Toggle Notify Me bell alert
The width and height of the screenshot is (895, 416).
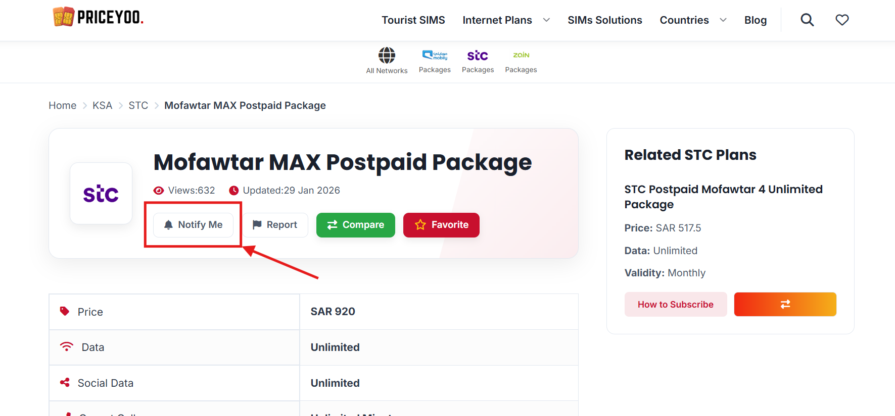194,225
